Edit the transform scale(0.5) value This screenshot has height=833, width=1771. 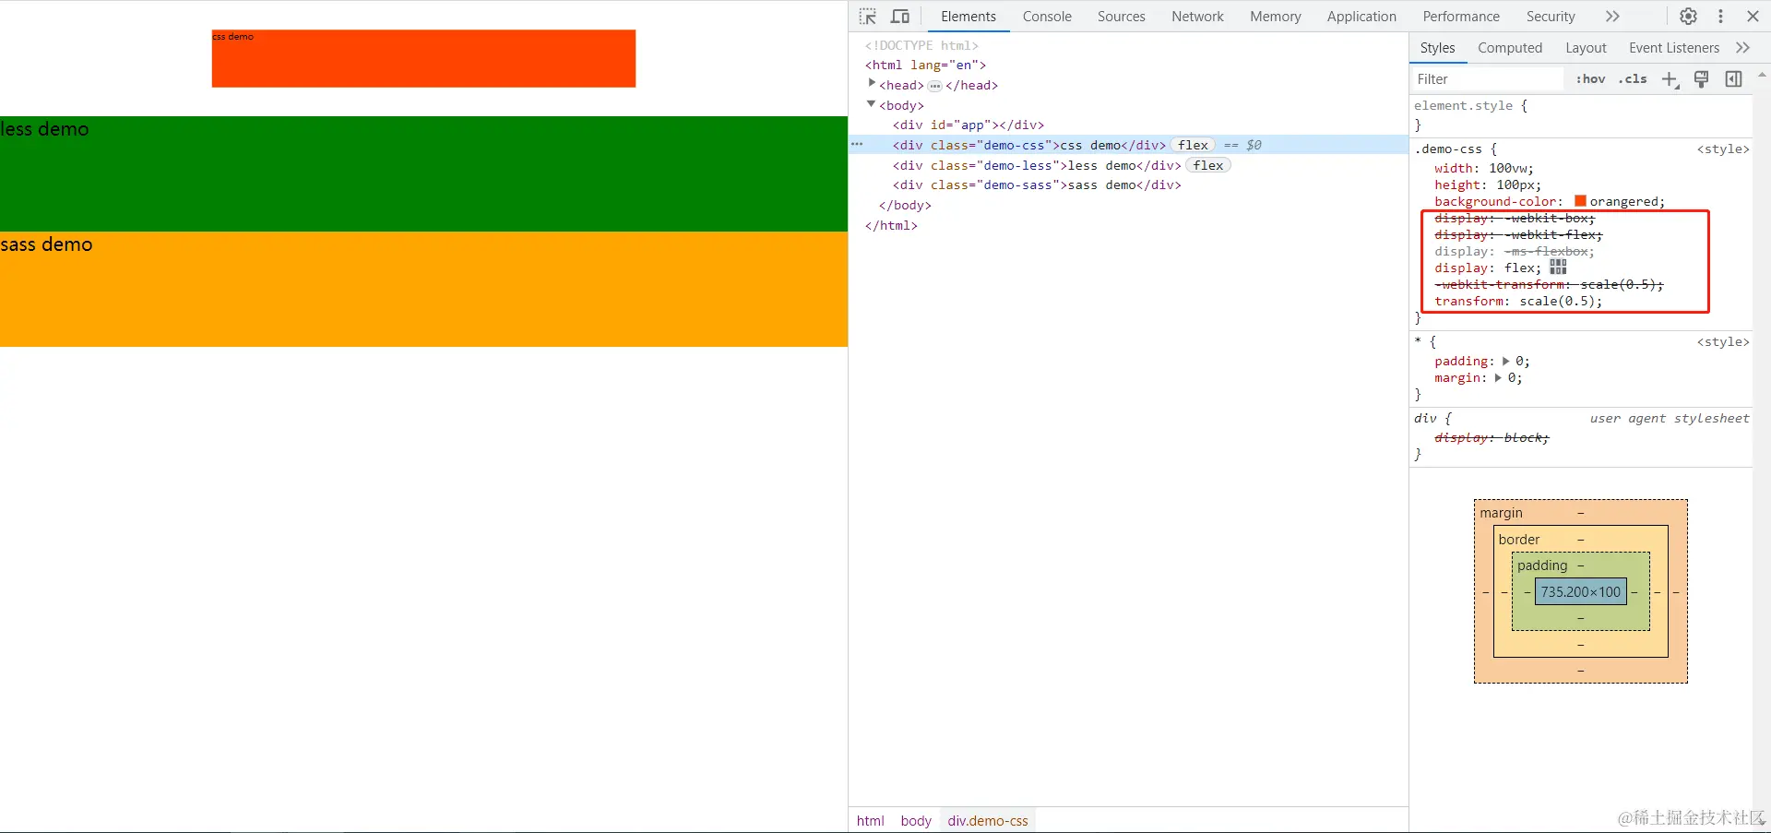tap(1559, 302)
